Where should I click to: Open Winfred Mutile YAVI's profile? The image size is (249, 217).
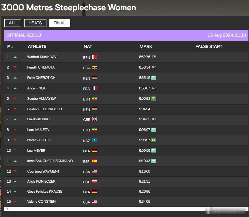pyautogui.click(x=42, y=57)
